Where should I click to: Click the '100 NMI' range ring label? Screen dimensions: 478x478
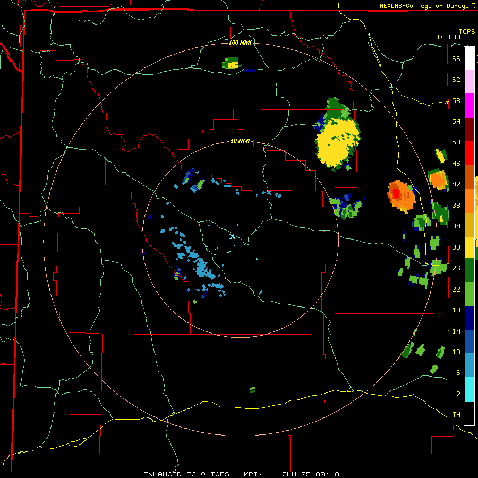tap(240, 42)
